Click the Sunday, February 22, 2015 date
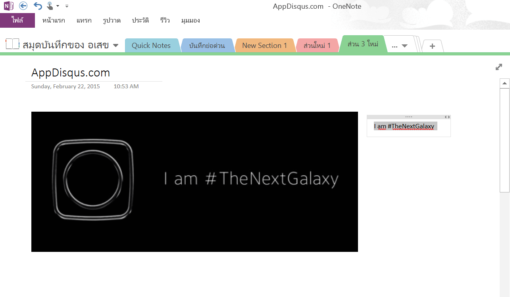The height and width of the screenshot is (297, 510). [65, 86]
